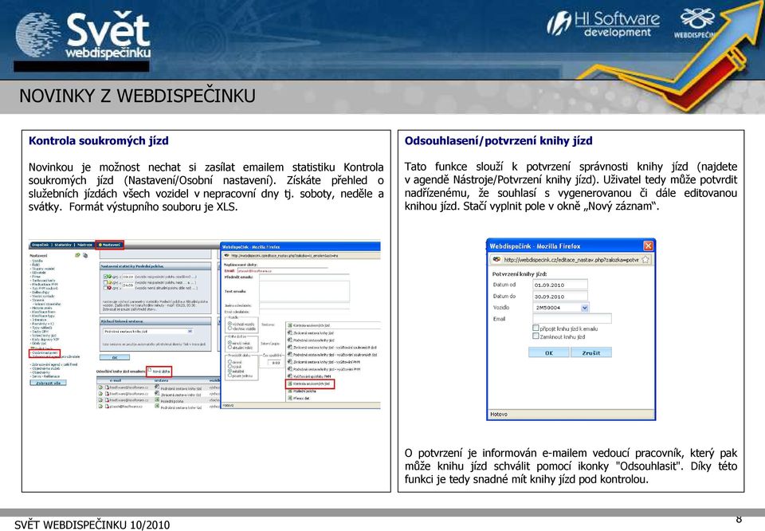Select the 'denně' frequency radio button

[229, 362]
